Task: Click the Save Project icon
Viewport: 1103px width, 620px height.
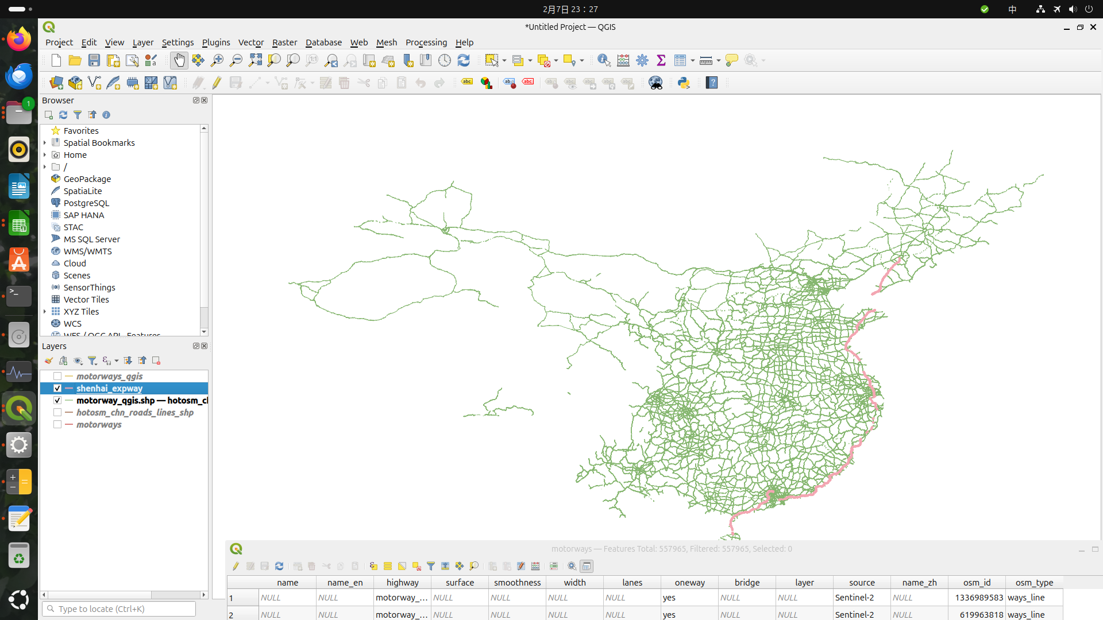Action: (94, 60)
